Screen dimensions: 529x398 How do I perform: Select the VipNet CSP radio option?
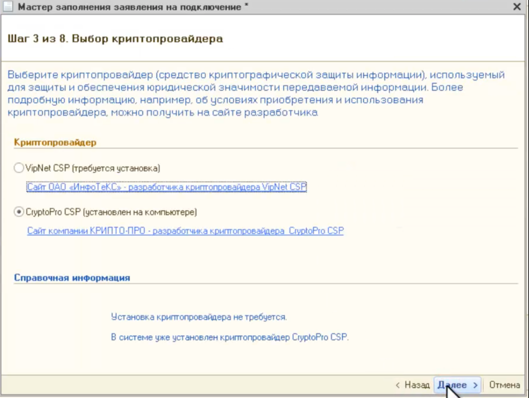[19, 168]
